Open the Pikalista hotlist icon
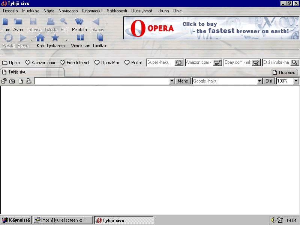300x225 pixels. tap(79, 21)
